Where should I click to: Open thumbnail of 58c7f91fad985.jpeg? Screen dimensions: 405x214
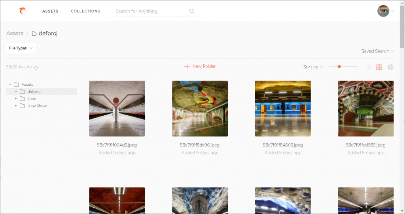click(x=366, y=109)
